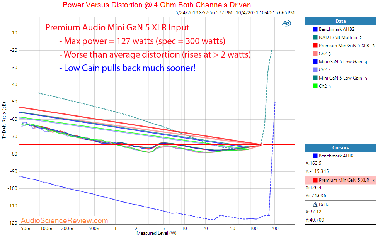Click the 50m tick on the x-axis

[26, 229]
